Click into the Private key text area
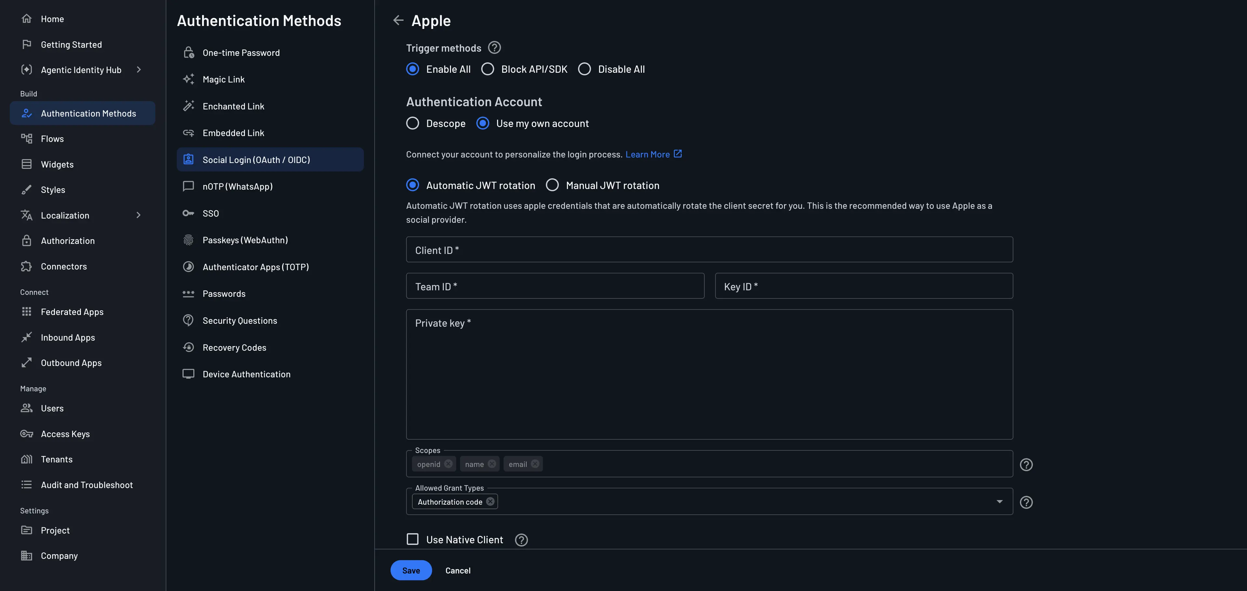 tap(709, 374)
